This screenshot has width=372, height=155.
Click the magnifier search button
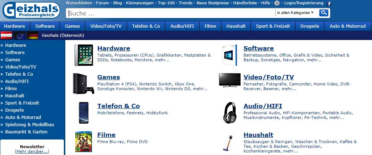point(324,13)
